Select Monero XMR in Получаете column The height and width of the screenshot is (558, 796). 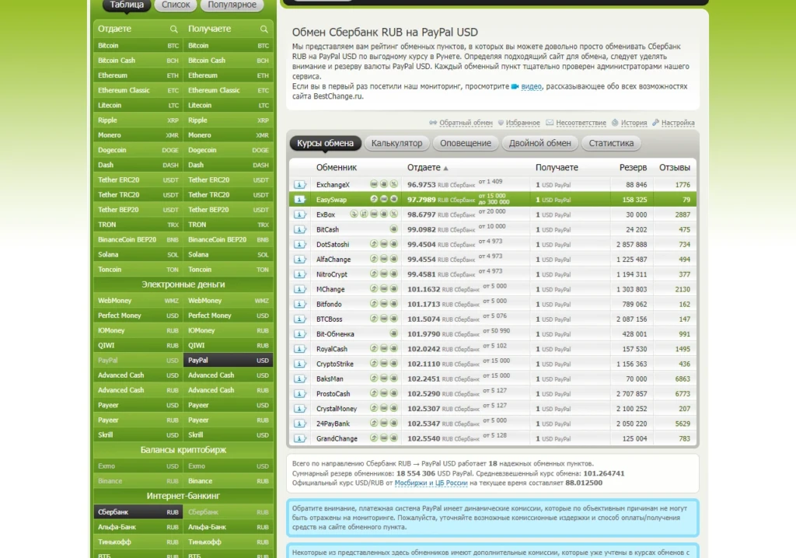click(x=228, y=135)
